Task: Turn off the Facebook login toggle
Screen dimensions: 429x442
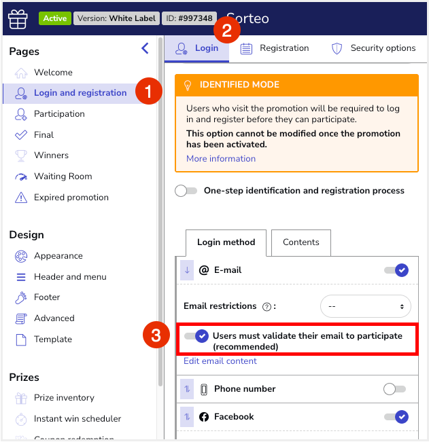Action: (x=396, y=417)
